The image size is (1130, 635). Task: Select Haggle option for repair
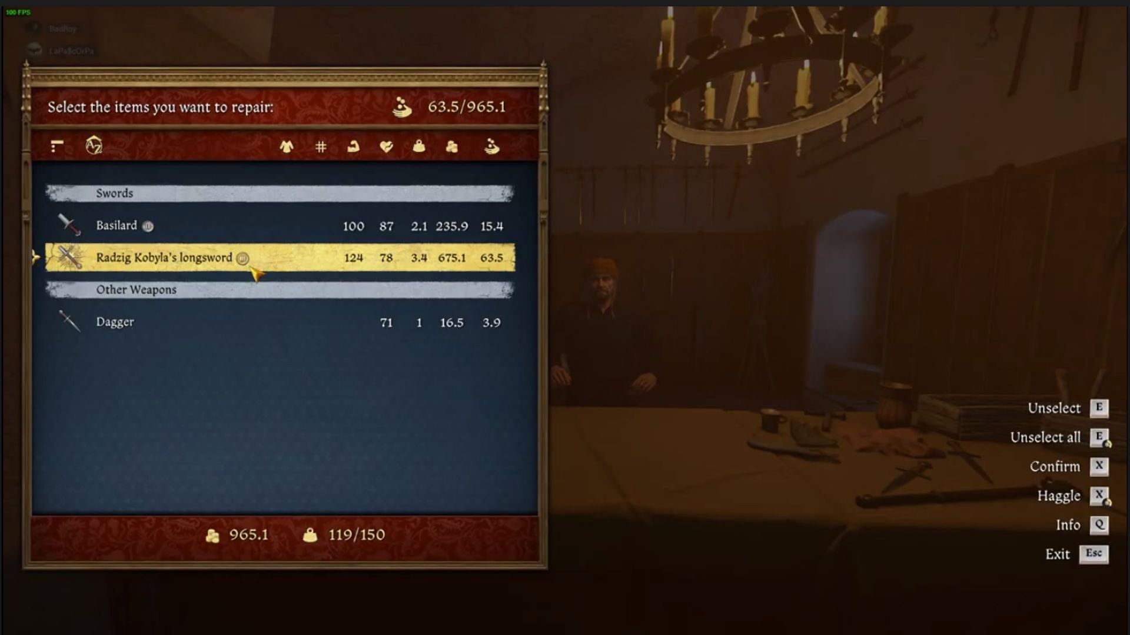[1059, 496]
